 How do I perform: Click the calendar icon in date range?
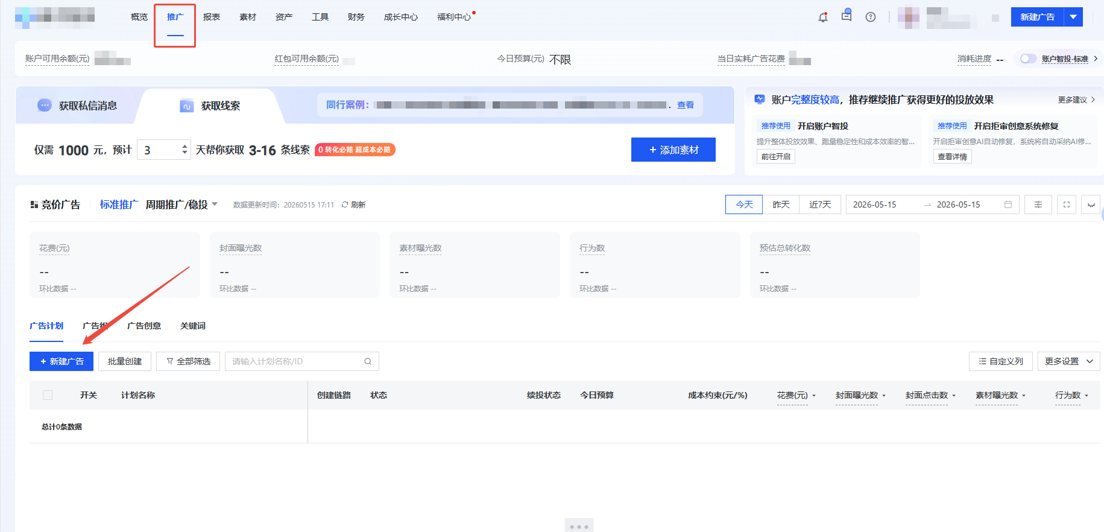click(x=1008, y=204)
